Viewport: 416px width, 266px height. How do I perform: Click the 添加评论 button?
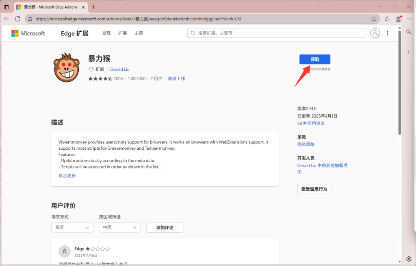(165, 227)
